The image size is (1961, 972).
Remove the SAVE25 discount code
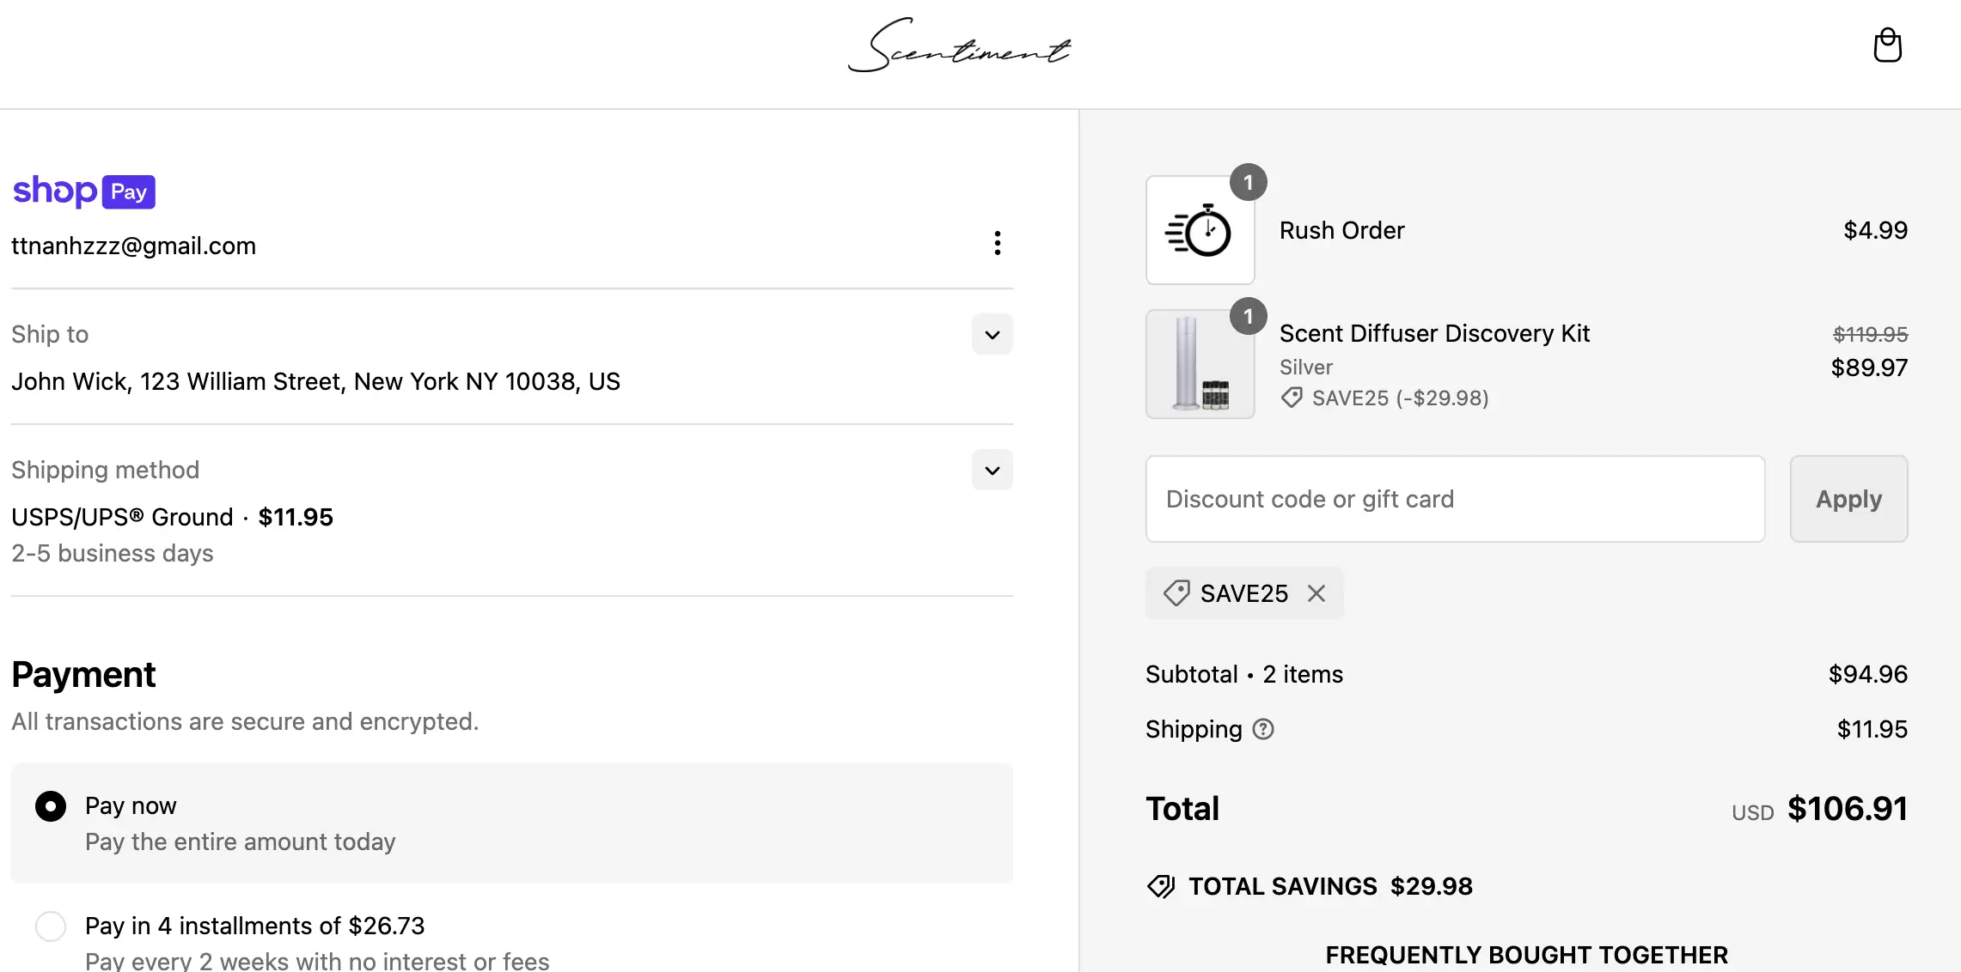tap(1316, 593)
